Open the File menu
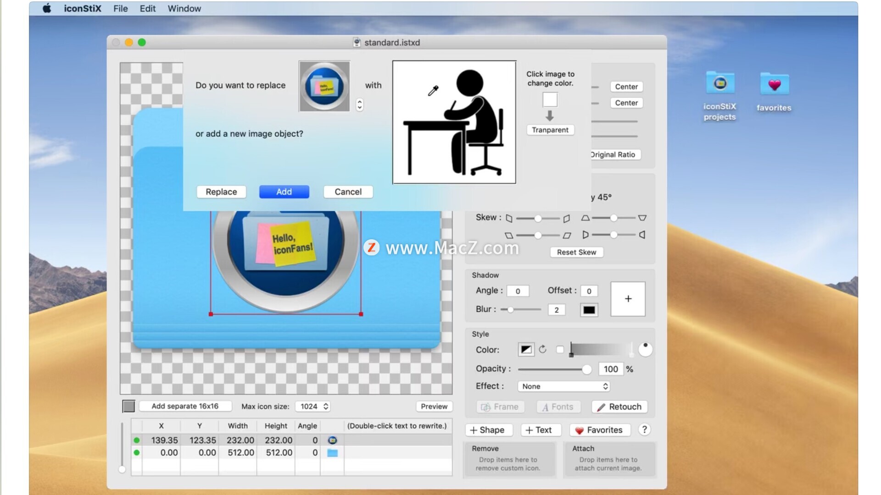 click(121, 8)
